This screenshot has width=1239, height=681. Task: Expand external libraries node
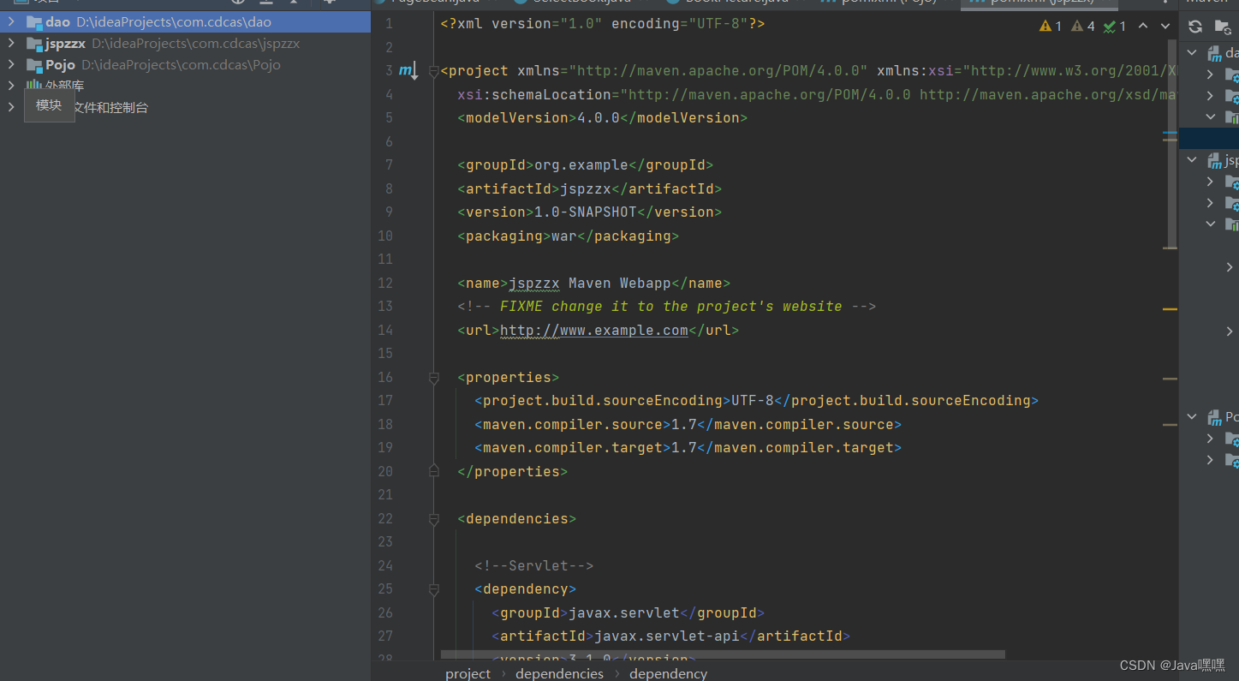(11, 86)
